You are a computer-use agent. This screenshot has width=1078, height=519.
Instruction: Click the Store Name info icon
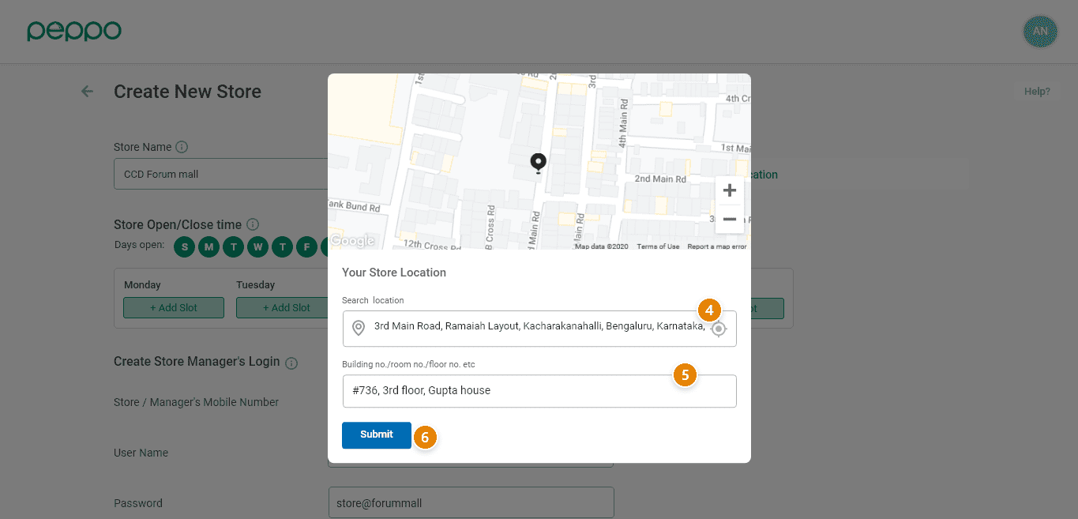click(x=182, y=147)
